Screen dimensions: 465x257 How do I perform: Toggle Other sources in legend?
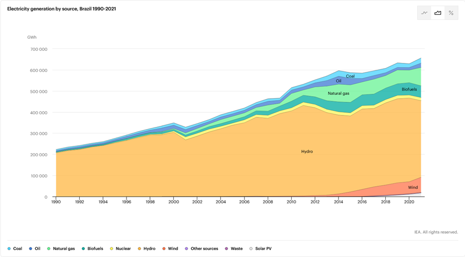(201, 249)
